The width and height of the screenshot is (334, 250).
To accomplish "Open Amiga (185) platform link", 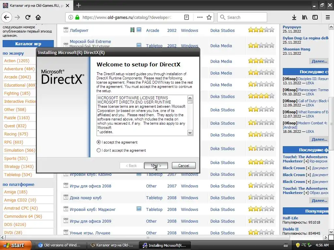I will pyautogui.click(x=16, y=192).
